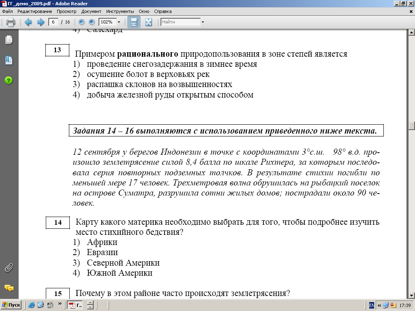Click answer 'распашка склонов на возвышенностях'
The image size is (415, 311).
(159, 84)
